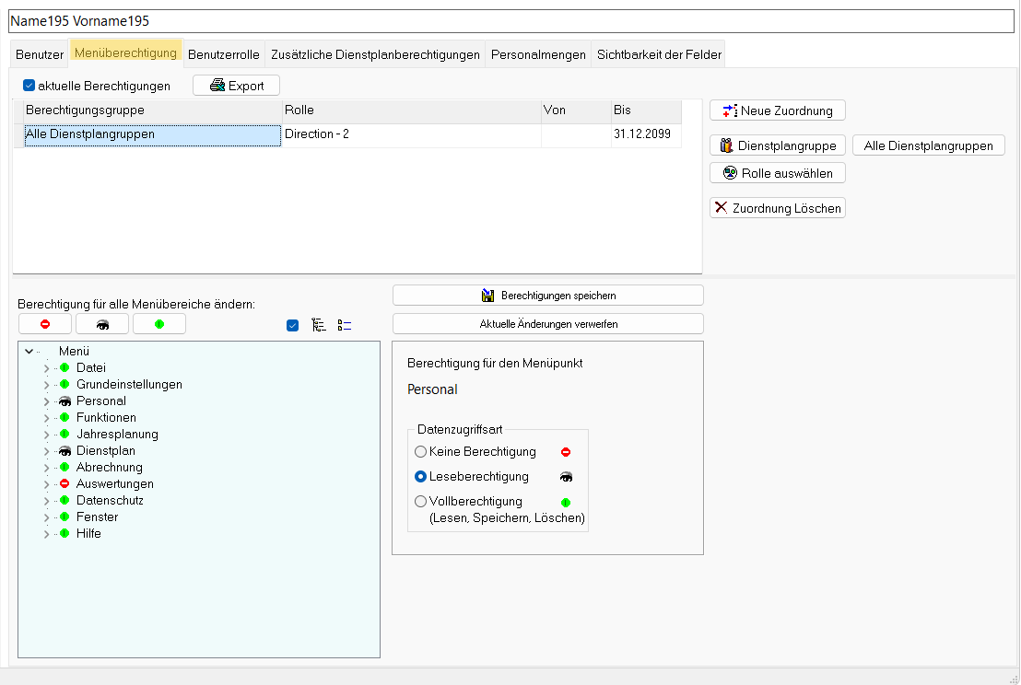Viewport: 1021px width, 685px height.
Task: Uncheck the aktuelle Berechtigungen checkbox
Action: 29,86
